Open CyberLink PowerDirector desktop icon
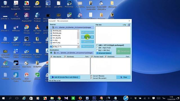 [x=16, y=65]
